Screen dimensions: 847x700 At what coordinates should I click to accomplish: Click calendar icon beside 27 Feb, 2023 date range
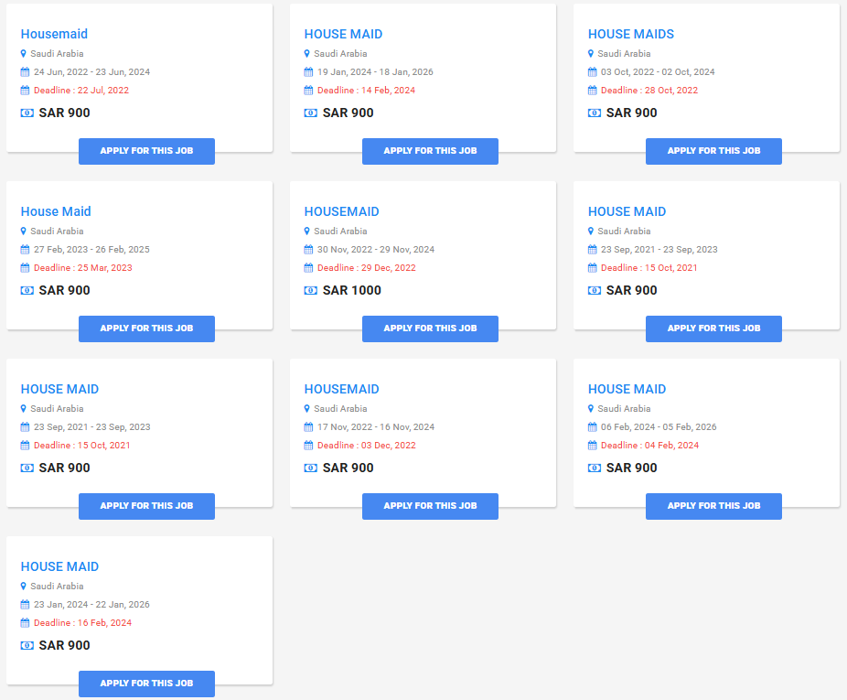26,250
